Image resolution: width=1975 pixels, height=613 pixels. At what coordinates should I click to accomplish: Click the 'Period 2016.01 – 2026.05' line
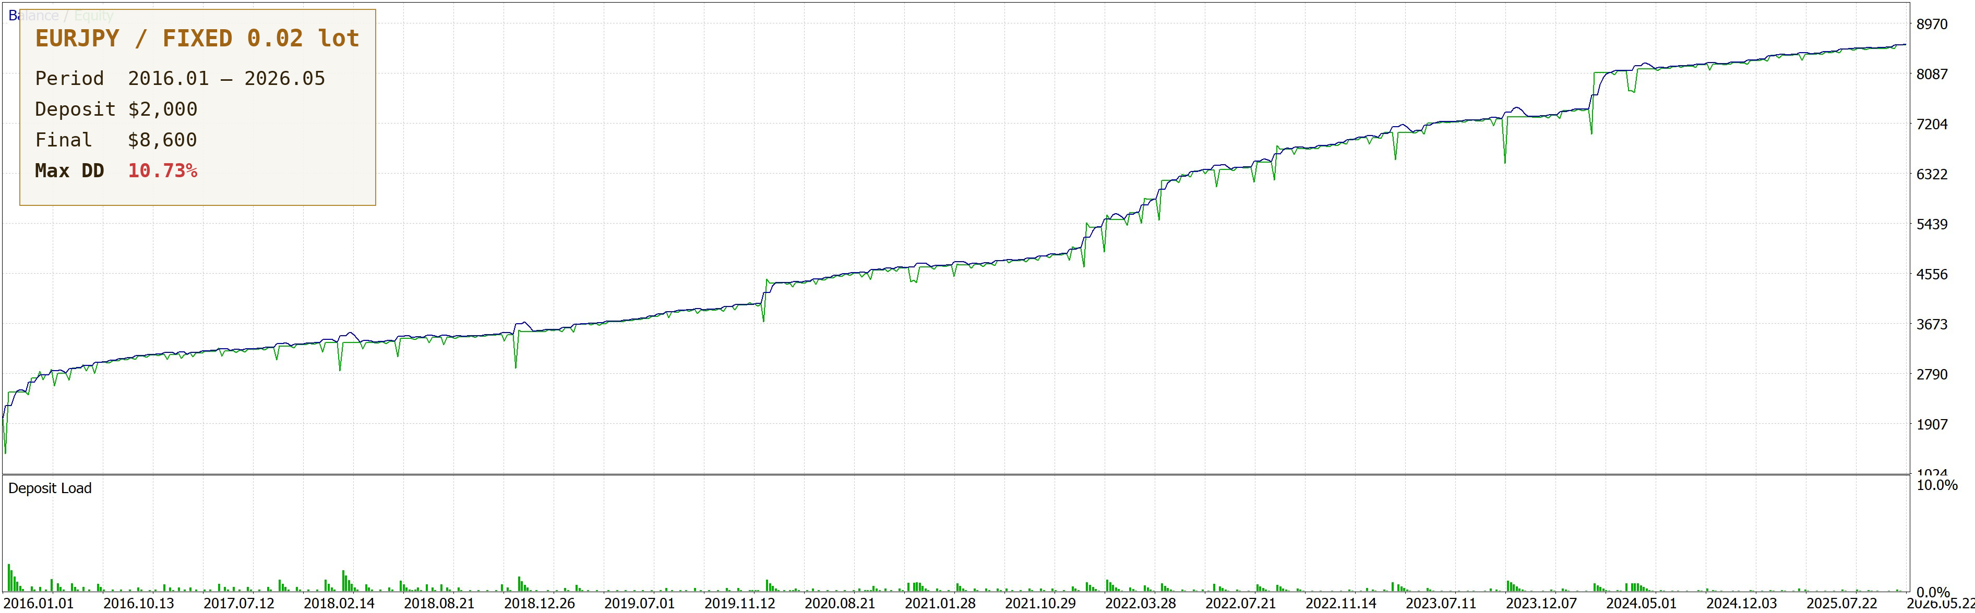180,78
